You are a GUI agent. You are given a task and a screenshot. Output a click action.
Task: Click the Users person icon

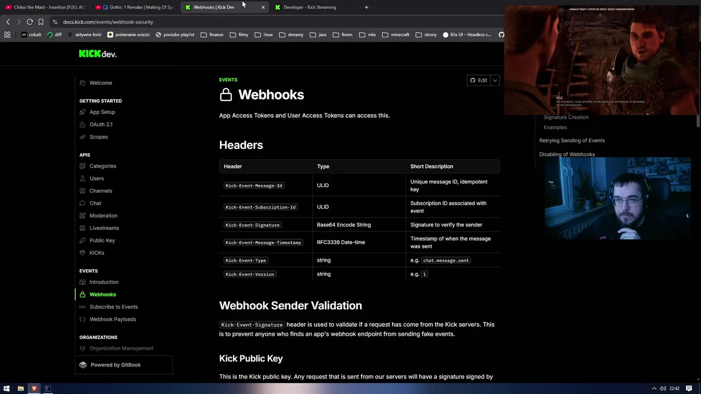[83, 178]
